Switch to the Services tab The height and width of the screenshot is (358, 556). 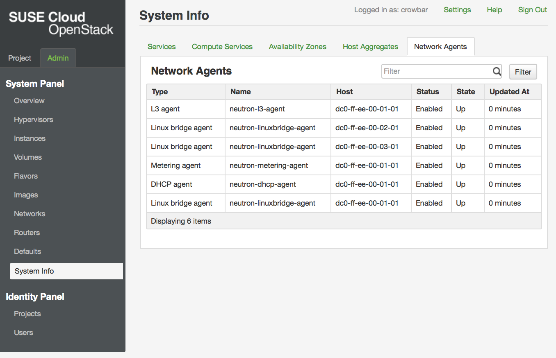(162, 47)
